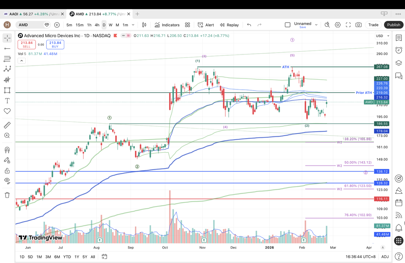Image resolution: width=405 pixels, height=263 pixels.
Task: Enter fullscreen mode
Action: [348, 25]
